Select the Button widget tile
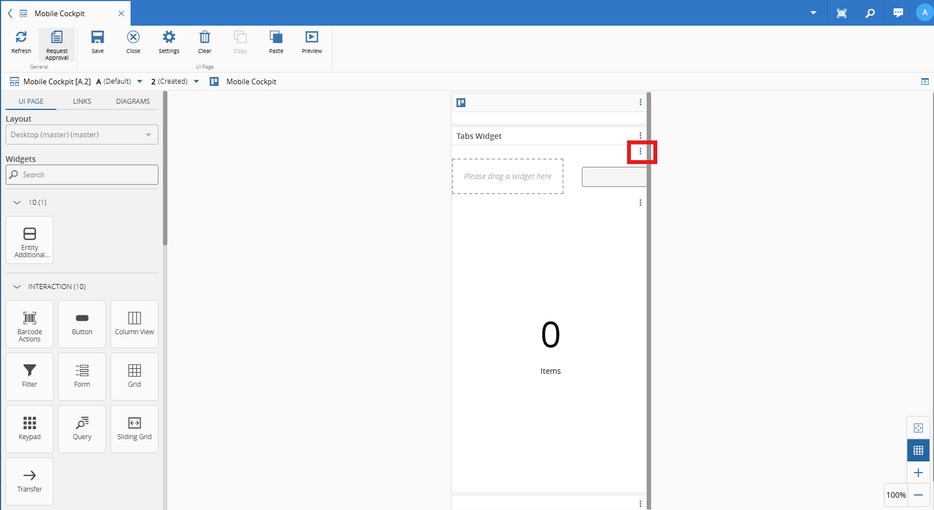Viewport: 934px width, 510px height. 82,324
